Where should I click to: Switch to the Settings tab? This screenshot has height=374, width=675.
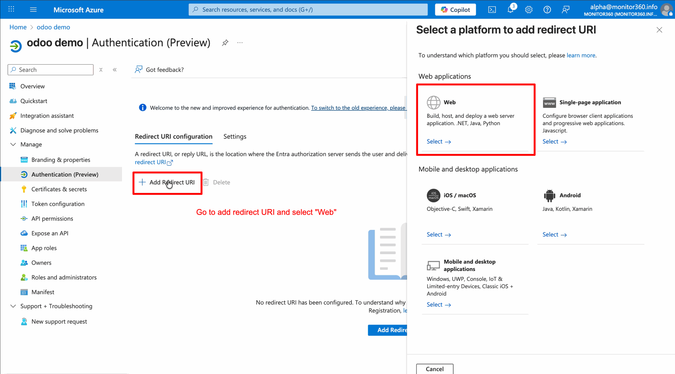click(234, 136)
